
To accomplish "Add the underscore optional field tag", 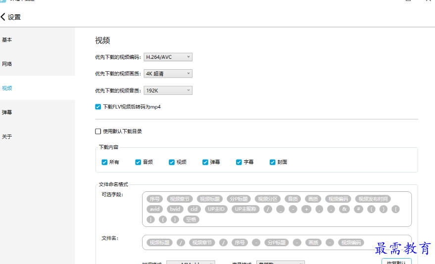I will coord(281,209).
